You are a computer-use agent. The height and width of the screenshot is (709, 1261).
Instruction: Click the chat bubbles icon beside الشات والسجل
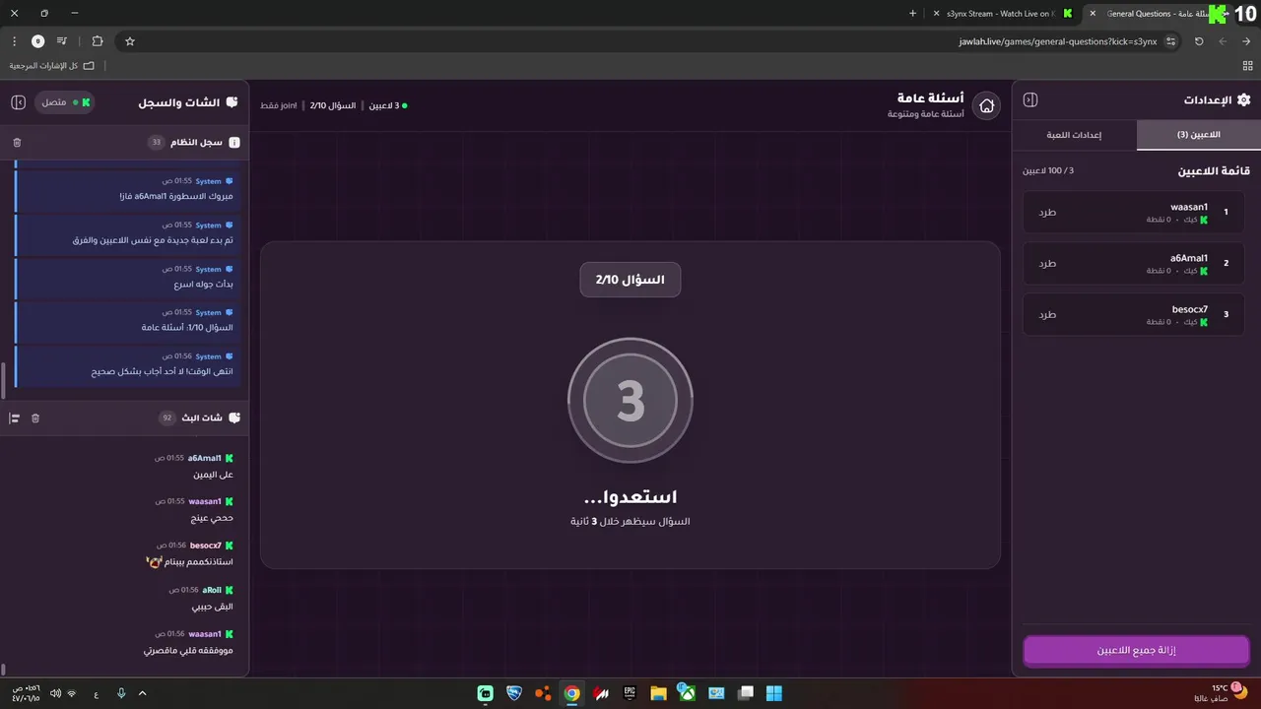232,102
